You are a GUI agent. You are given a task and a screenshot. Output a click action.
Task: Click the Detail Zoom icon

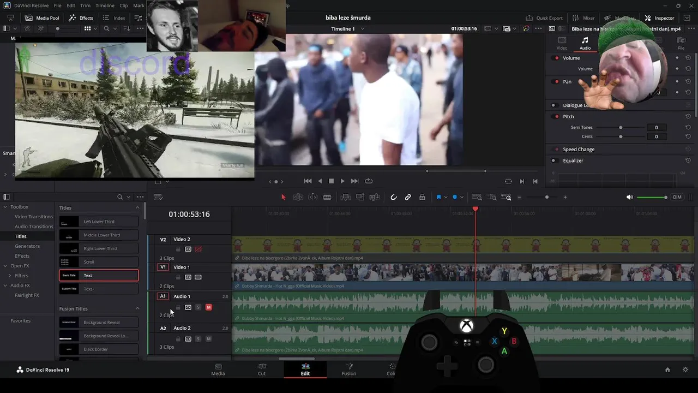pyautogui.click(x=492, y=197)
